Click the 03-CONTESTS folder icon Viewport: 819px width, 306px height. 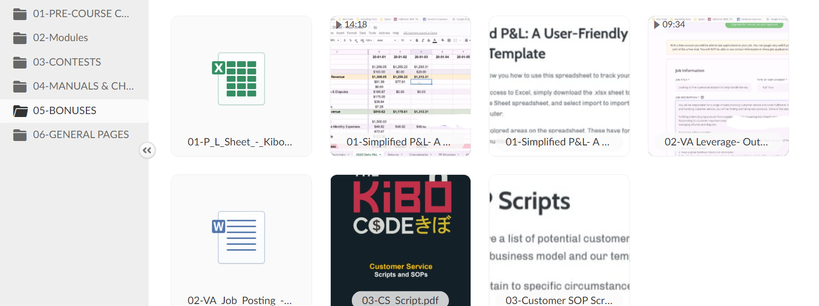coord(20,63)
